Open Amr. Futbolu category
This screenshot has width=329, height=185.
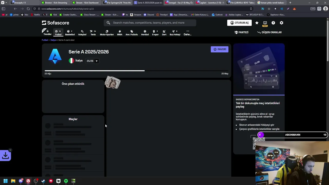tap(132, 32)
